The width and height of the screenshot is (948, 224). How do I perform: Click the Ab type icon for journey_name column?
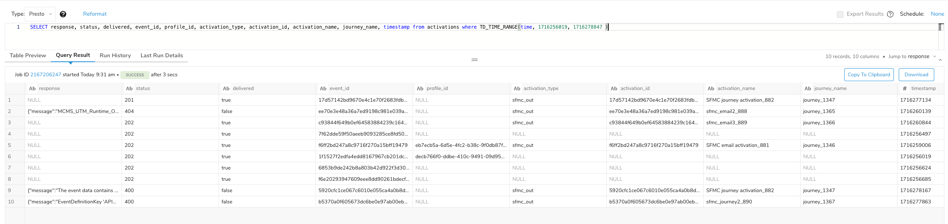(x=808, y=88)
